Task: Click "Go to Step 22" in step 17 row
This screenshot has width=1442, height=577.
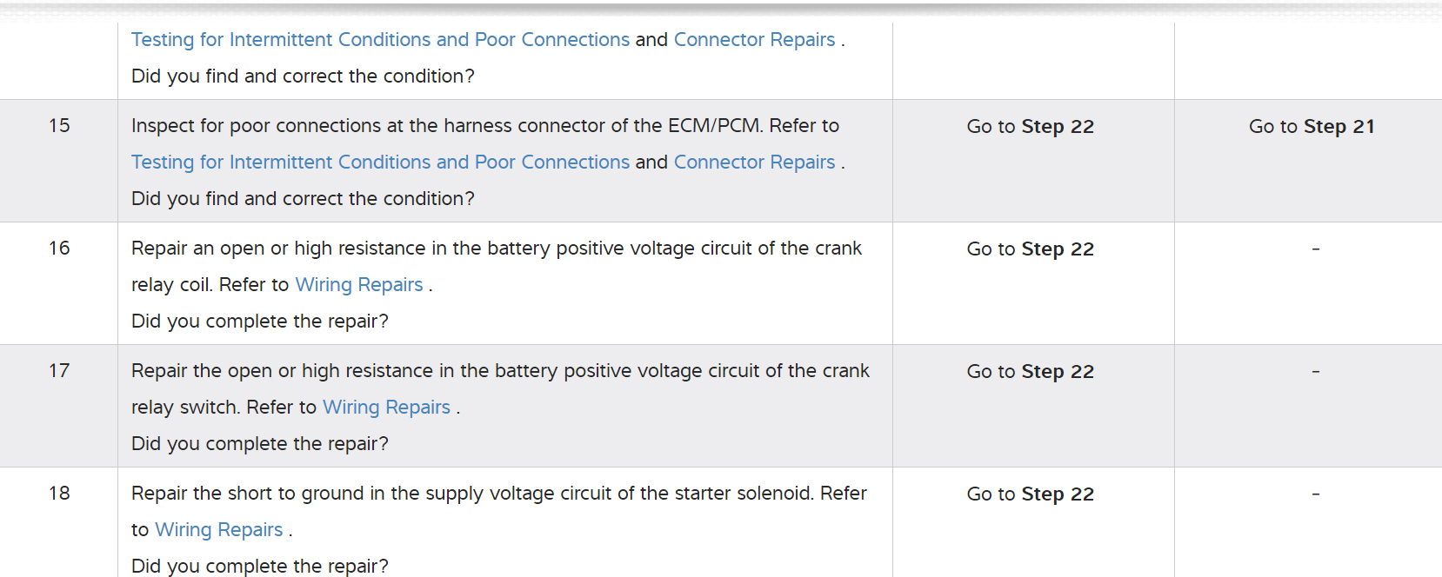Action: coord(1031,372)
